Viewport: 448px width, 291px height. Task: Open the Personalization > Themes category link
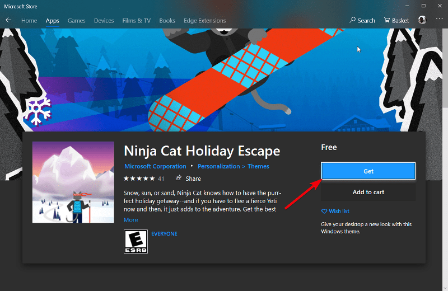[234, 166]
